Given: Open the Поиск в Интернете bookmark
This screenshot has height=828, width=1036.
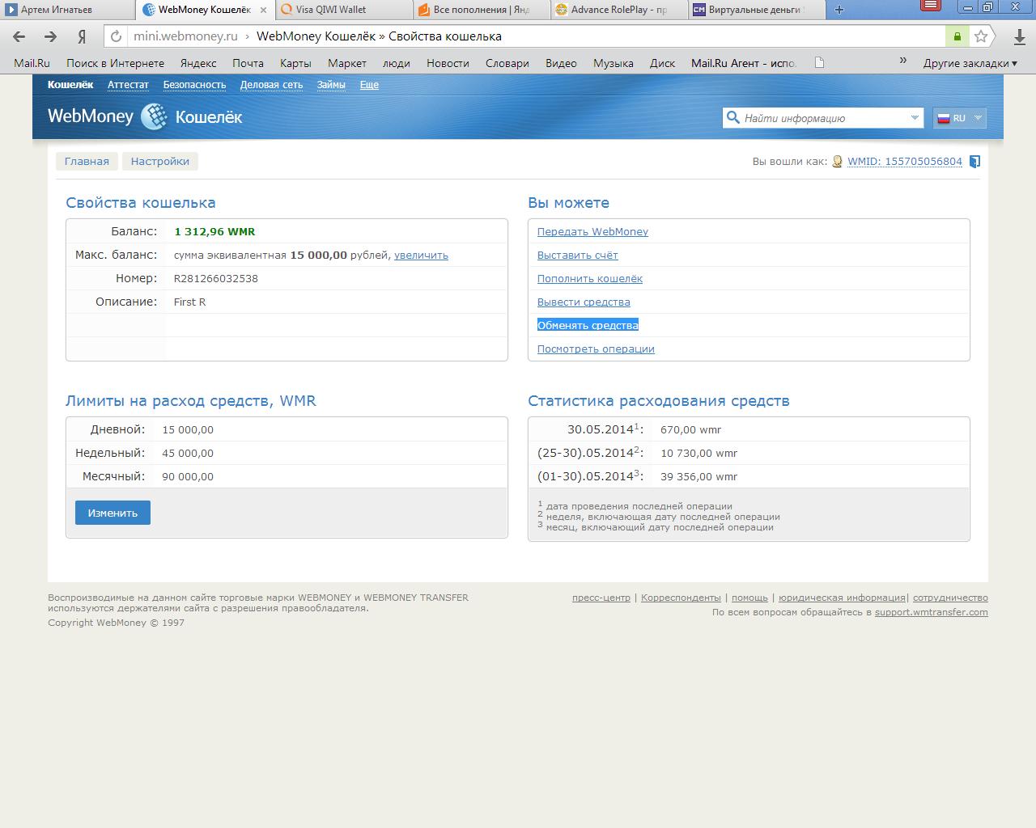Looking at the screenshot, I should pyautogui.click(x=115, y=63).
